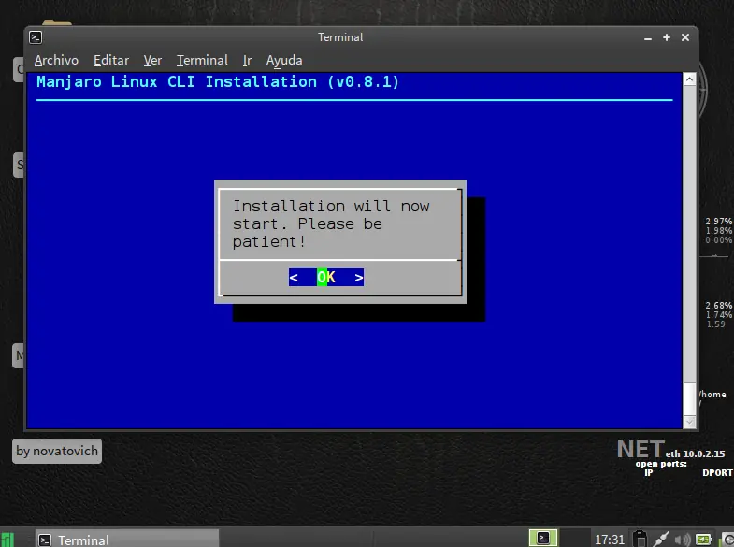The width and height of the screenshot is (734, 547).
Task: Open the network connection tray icon
Action: (661, 539)
